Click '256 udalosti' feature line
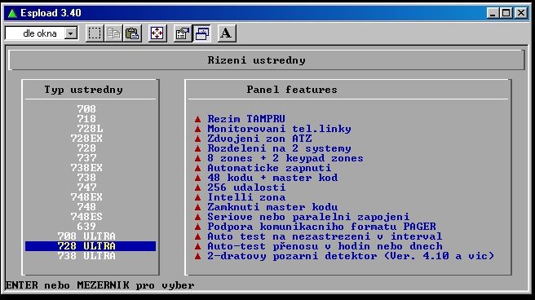The image size is (535, 300). 246,187
